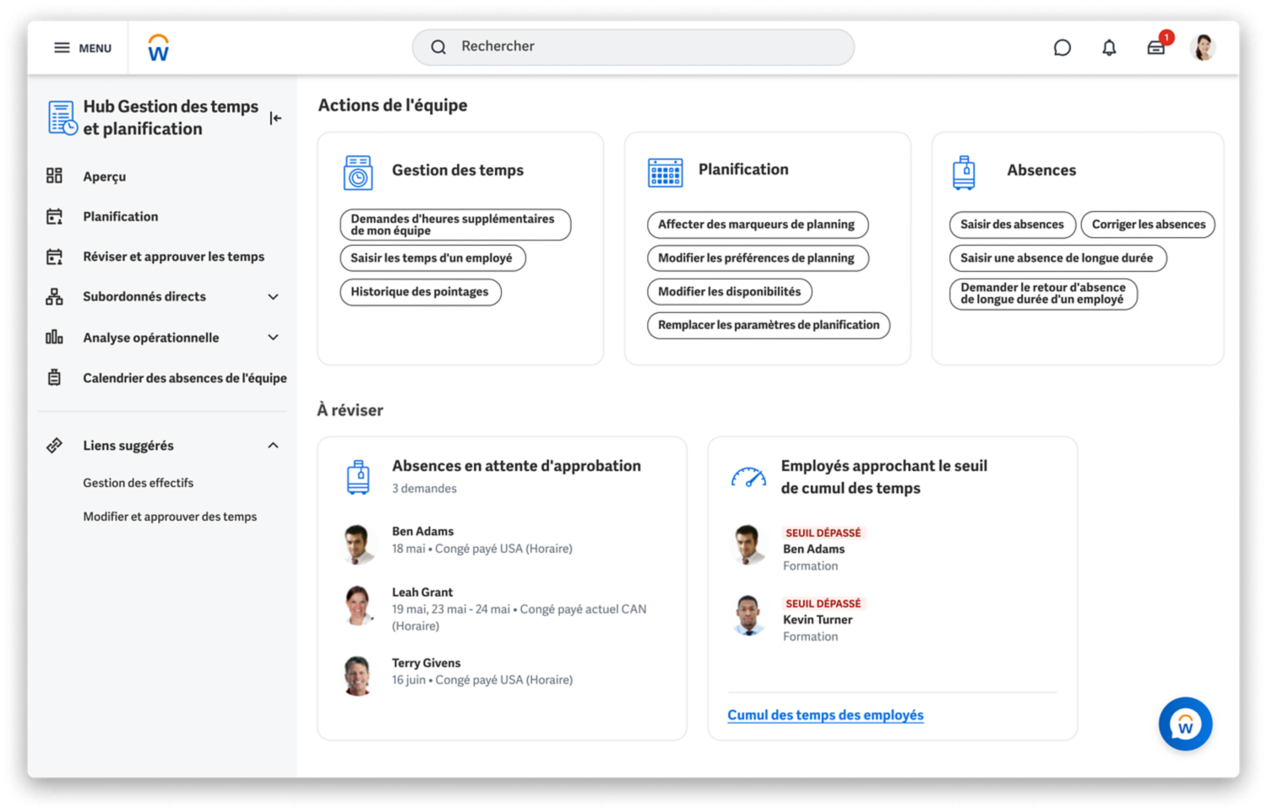The height and width of the screenshot is (812, 1267).
Task: Click the Aperçu grid icon
Action: point(54,176)
